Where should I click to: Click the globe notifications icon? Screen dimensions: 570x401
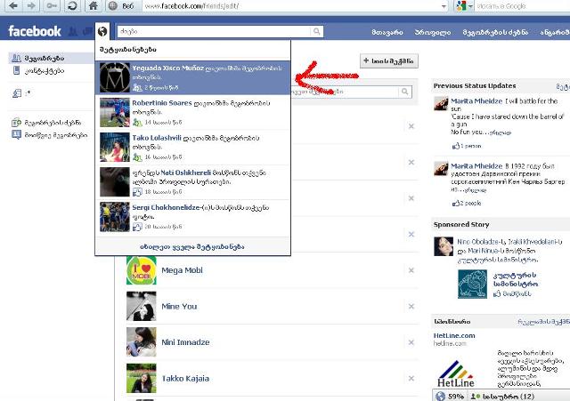pos(102,31)
